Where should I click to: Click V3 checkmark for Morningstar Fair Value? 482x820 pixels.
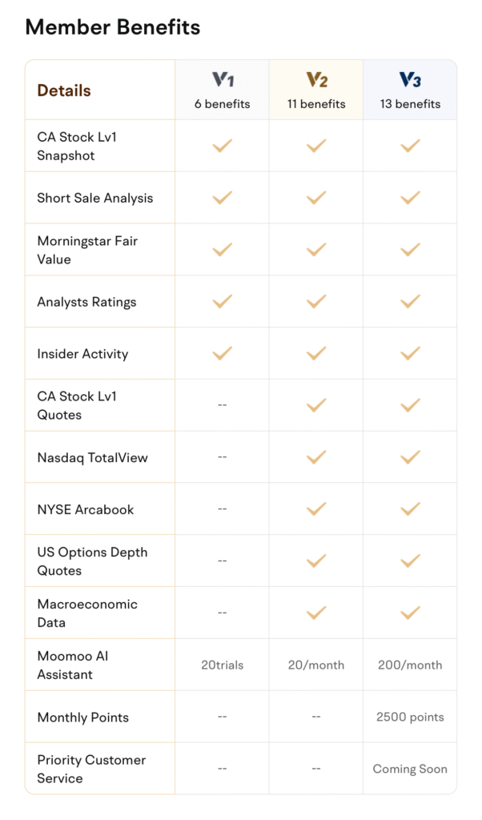[411, 250]
